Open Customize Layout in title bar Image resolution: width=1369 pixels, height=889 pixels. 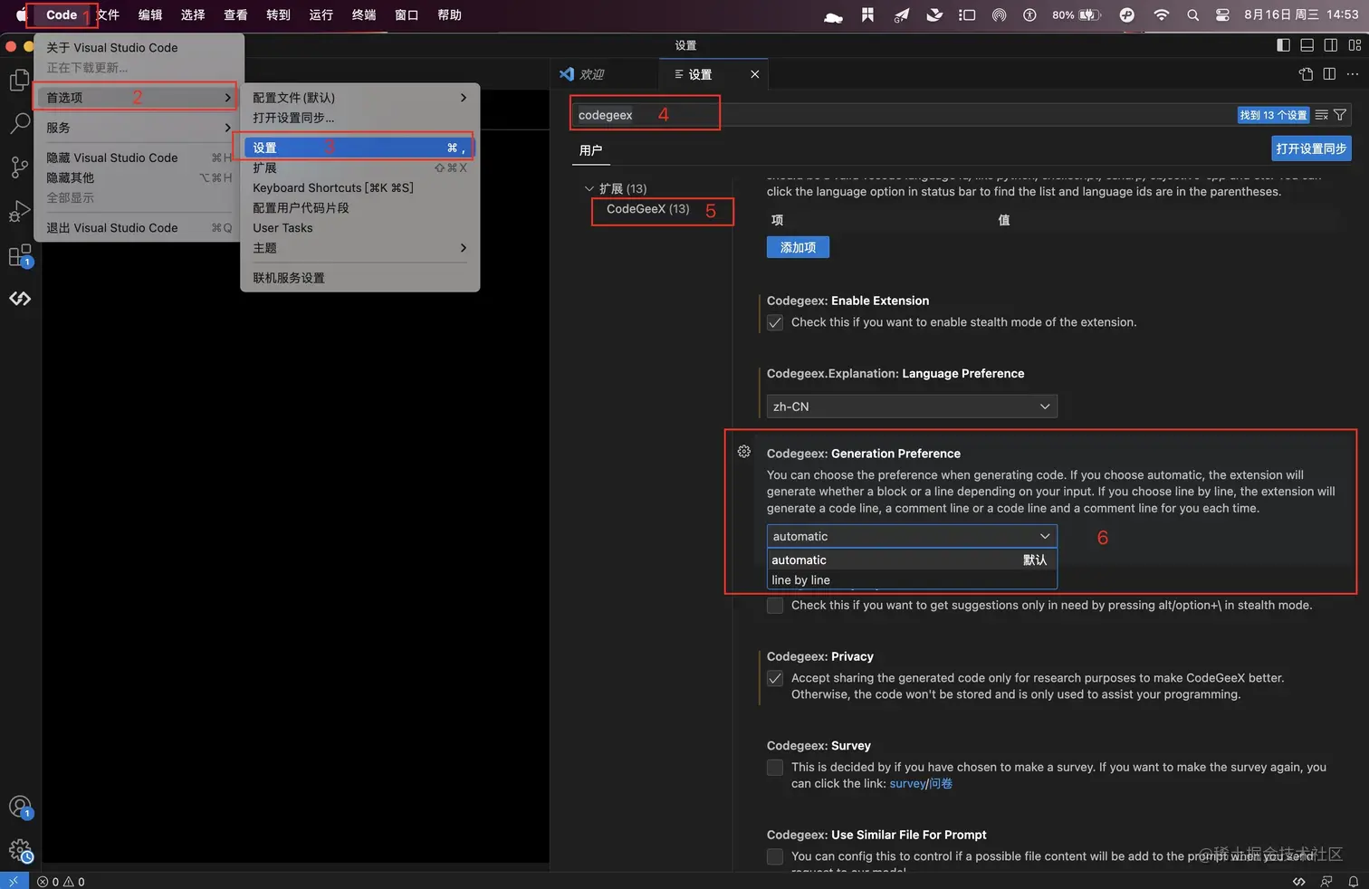[x=1355, y=45]
